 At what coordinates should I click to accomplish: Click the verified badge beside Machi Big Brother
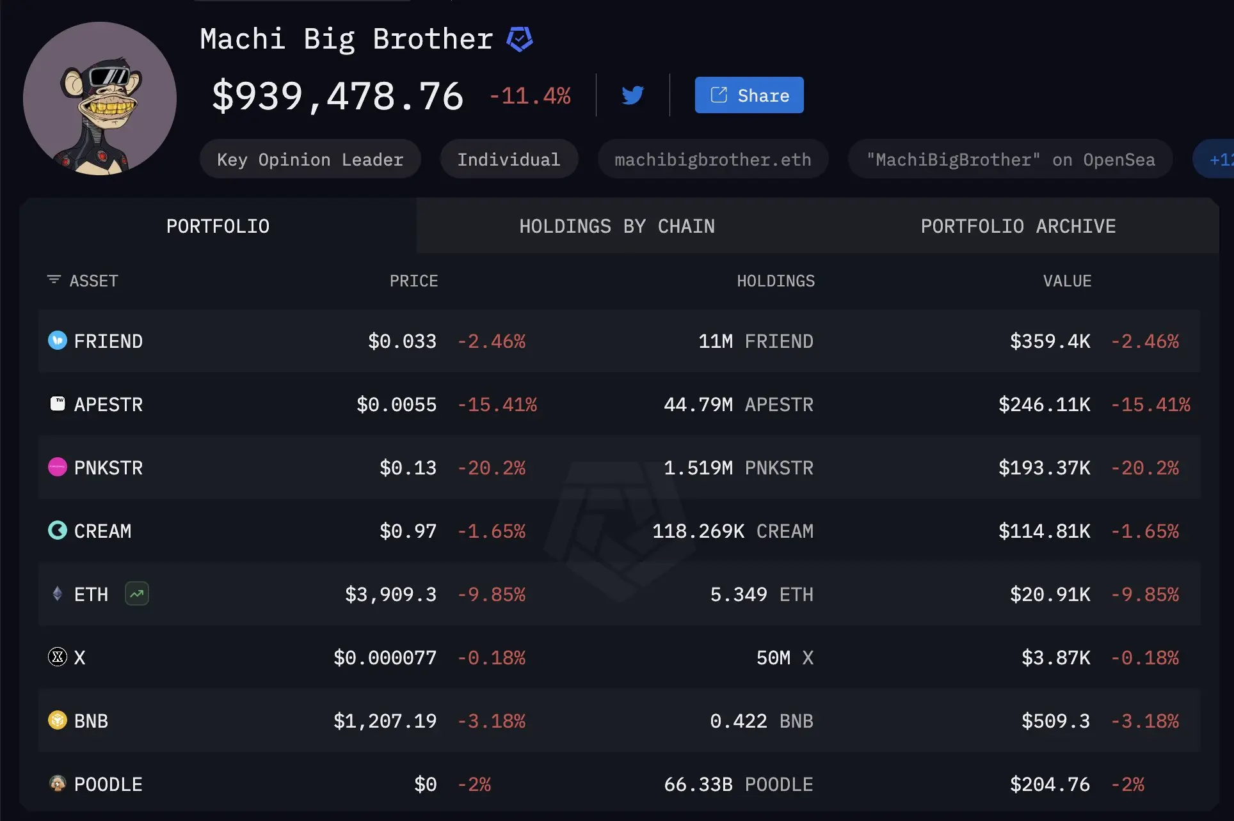(520, 40)
